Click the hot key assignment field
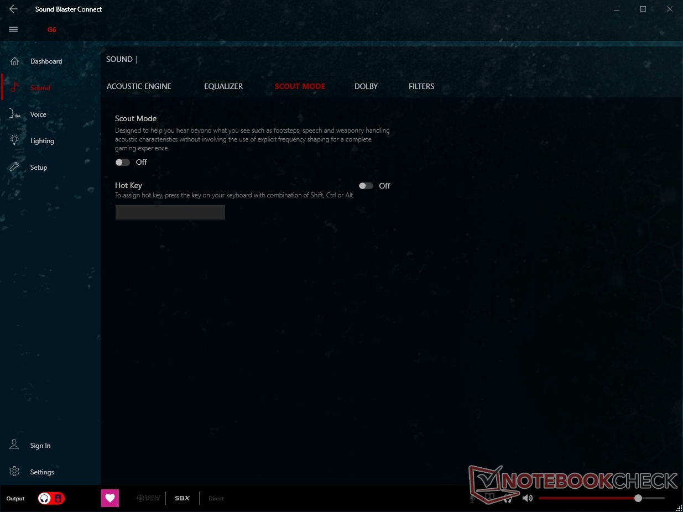This screenshot has width=683, height=512. tap(170, 212)
